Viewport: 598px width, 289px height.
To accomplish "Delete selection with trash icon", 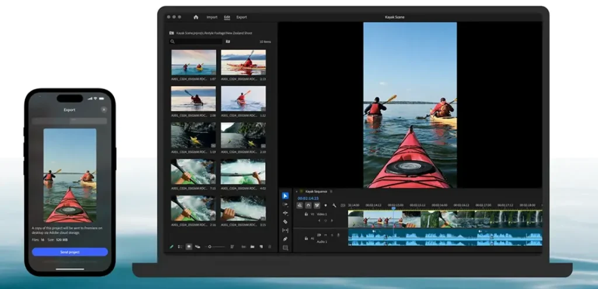I will pyautogui.click(x=270, y=247).
